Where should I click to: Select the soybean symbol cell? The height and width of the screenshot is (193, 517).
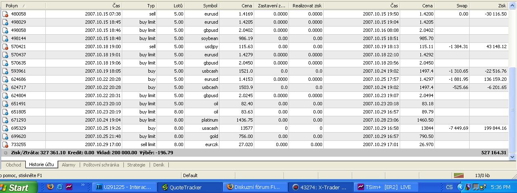tap(203, 38)
